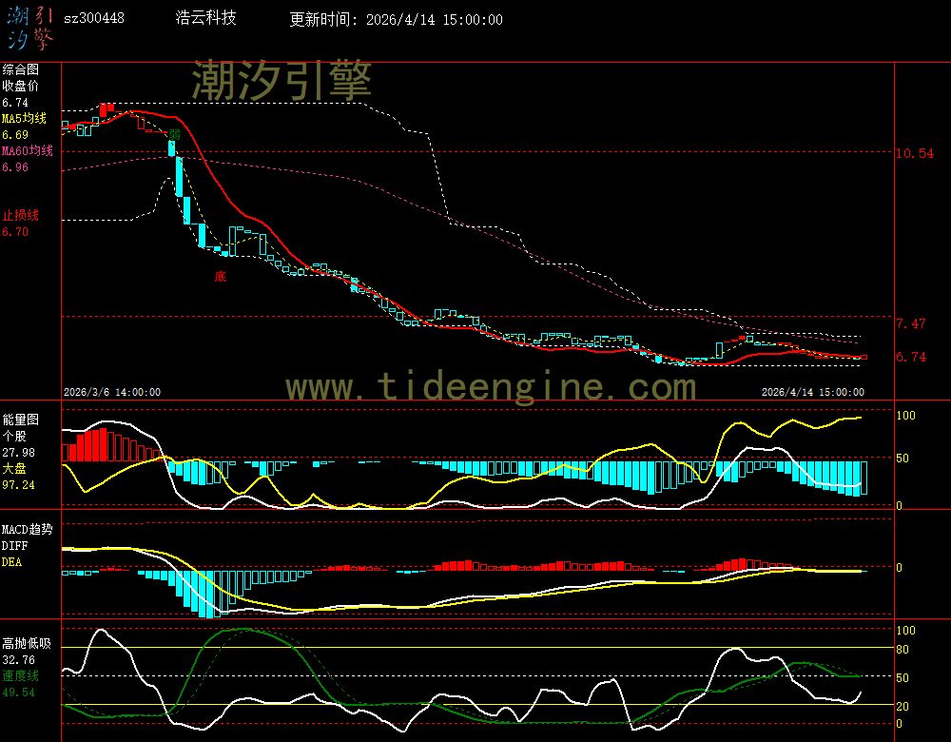951x742 pixels.
Task: Click the 10.54 price level on right axis
Action: pos(914,153)
